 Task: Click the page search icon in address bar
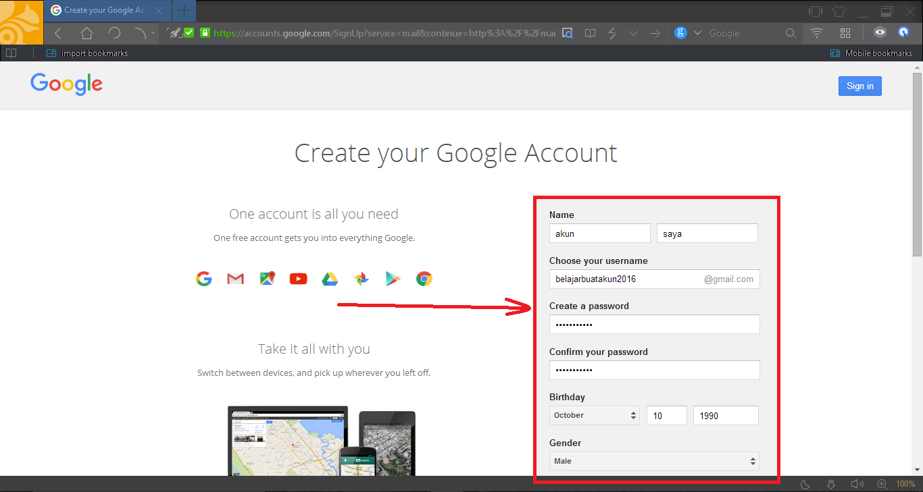click(568, 33)
